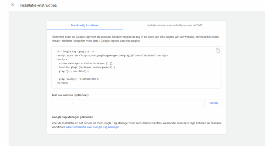Viewport: 265px width, 146px height.
Task: Click the gtag('config', ...) code line
Action: pos(79,79)
